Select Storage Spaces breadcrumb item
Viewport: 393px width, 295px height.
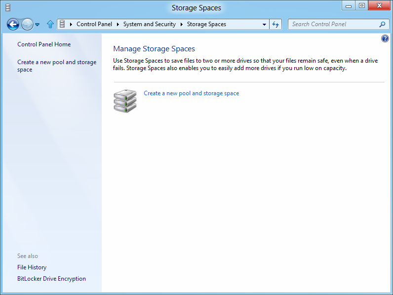click(206, 24)
